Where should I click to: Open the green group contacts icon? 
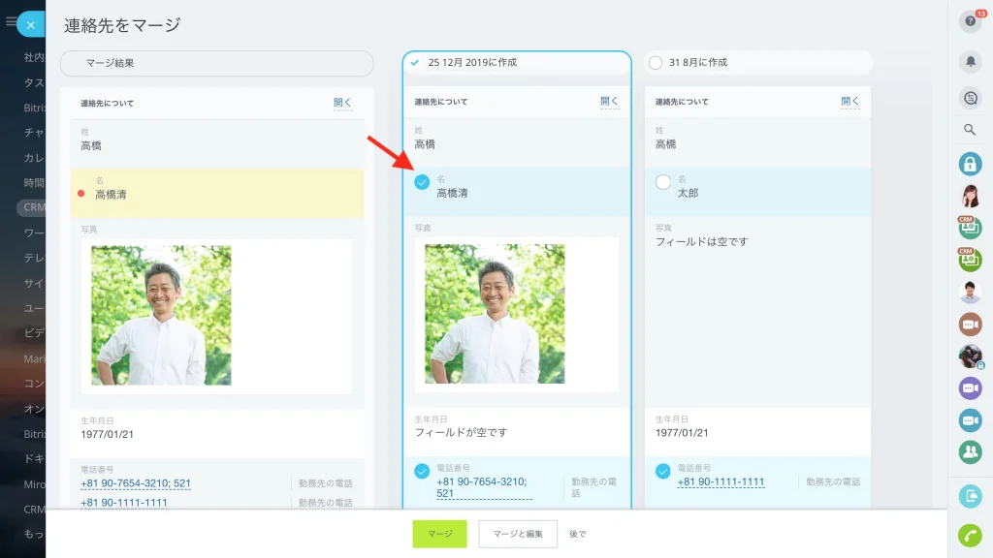[x=970, y=451]
